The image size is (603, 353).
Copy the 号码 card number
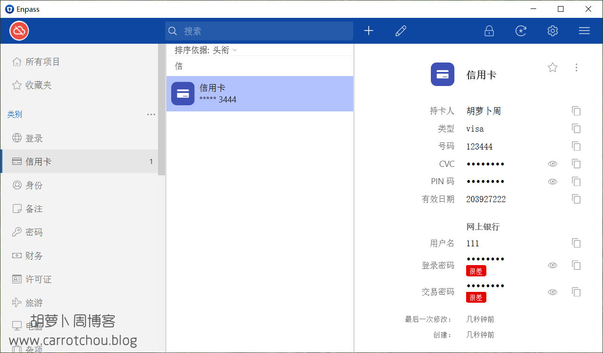576,146
